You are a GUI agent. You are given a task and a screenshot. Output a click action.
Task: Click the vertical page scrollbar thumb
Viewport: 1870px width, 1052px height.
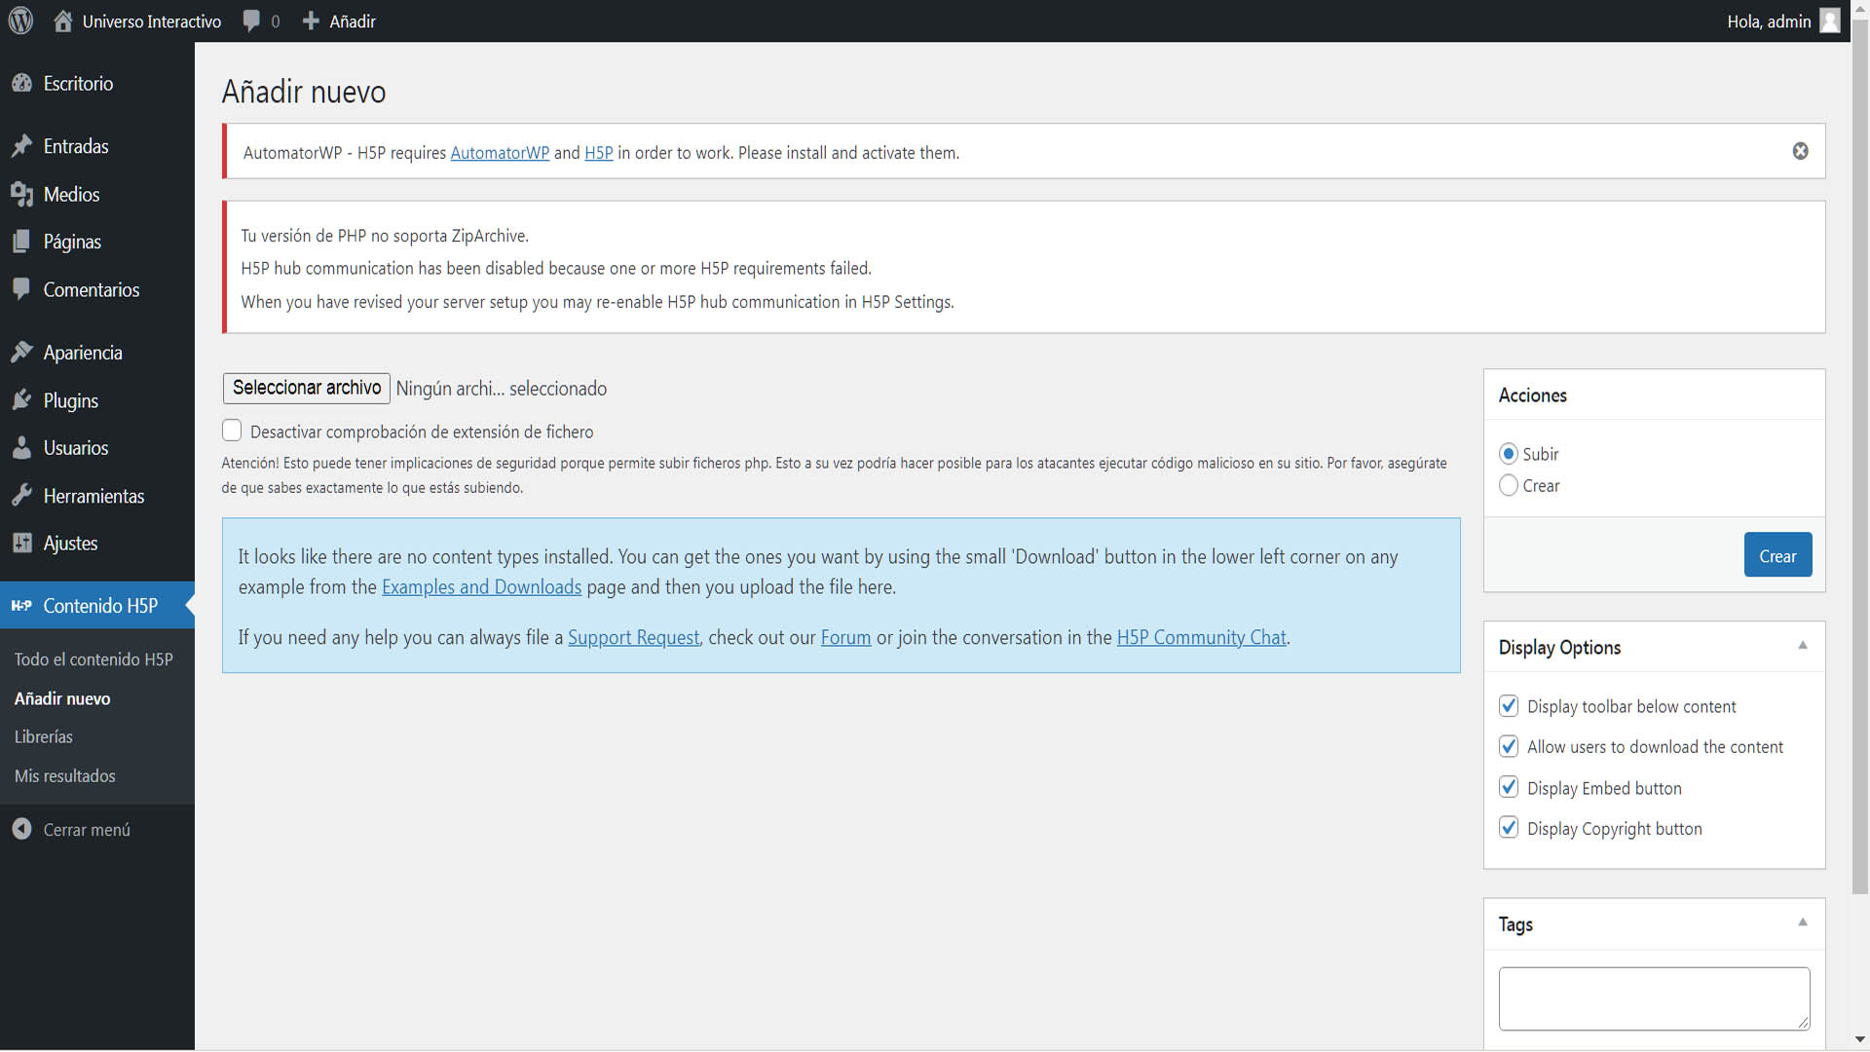point(1860,458)
